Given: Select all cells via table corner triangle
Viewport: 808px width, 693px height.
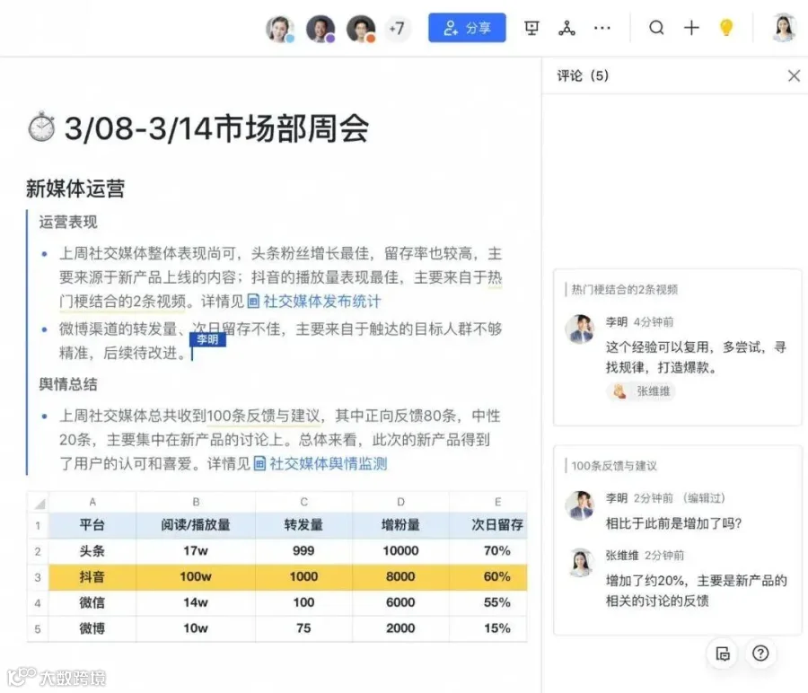Looking at the screenshot, I should 38,503.
